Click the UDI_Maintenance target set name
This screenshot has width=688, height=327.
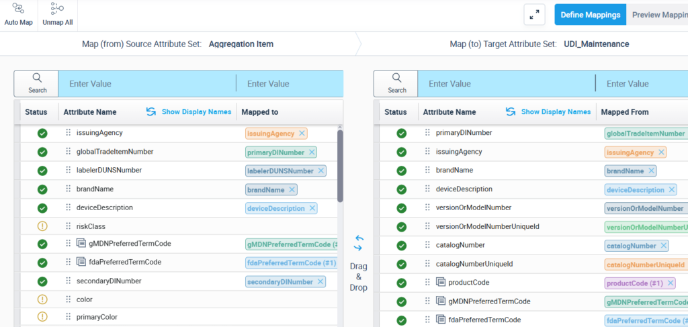coord(597,44)
